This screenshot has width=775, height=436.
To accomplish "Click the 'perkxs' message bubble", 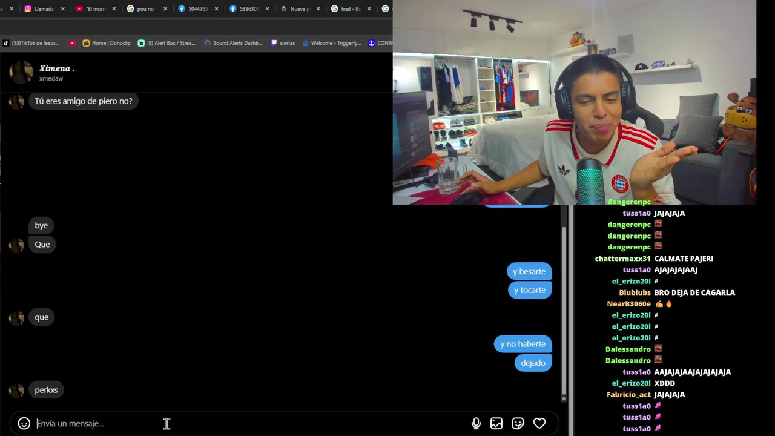I will click(x=46, y=390).
